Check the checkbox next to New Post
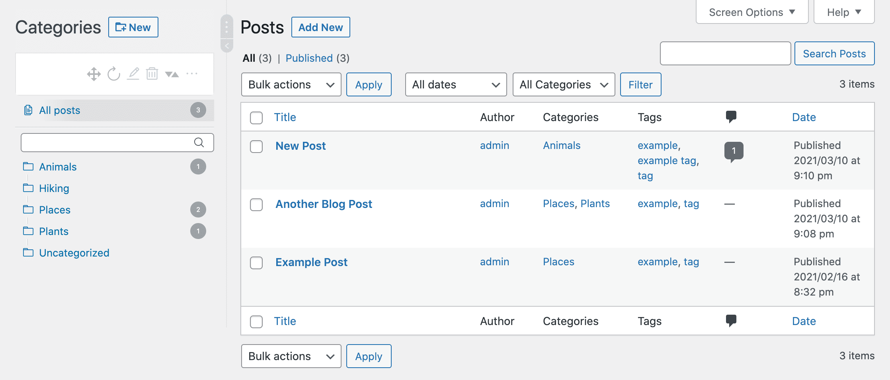This screenshot has height=380, width=890. point(256,147)
